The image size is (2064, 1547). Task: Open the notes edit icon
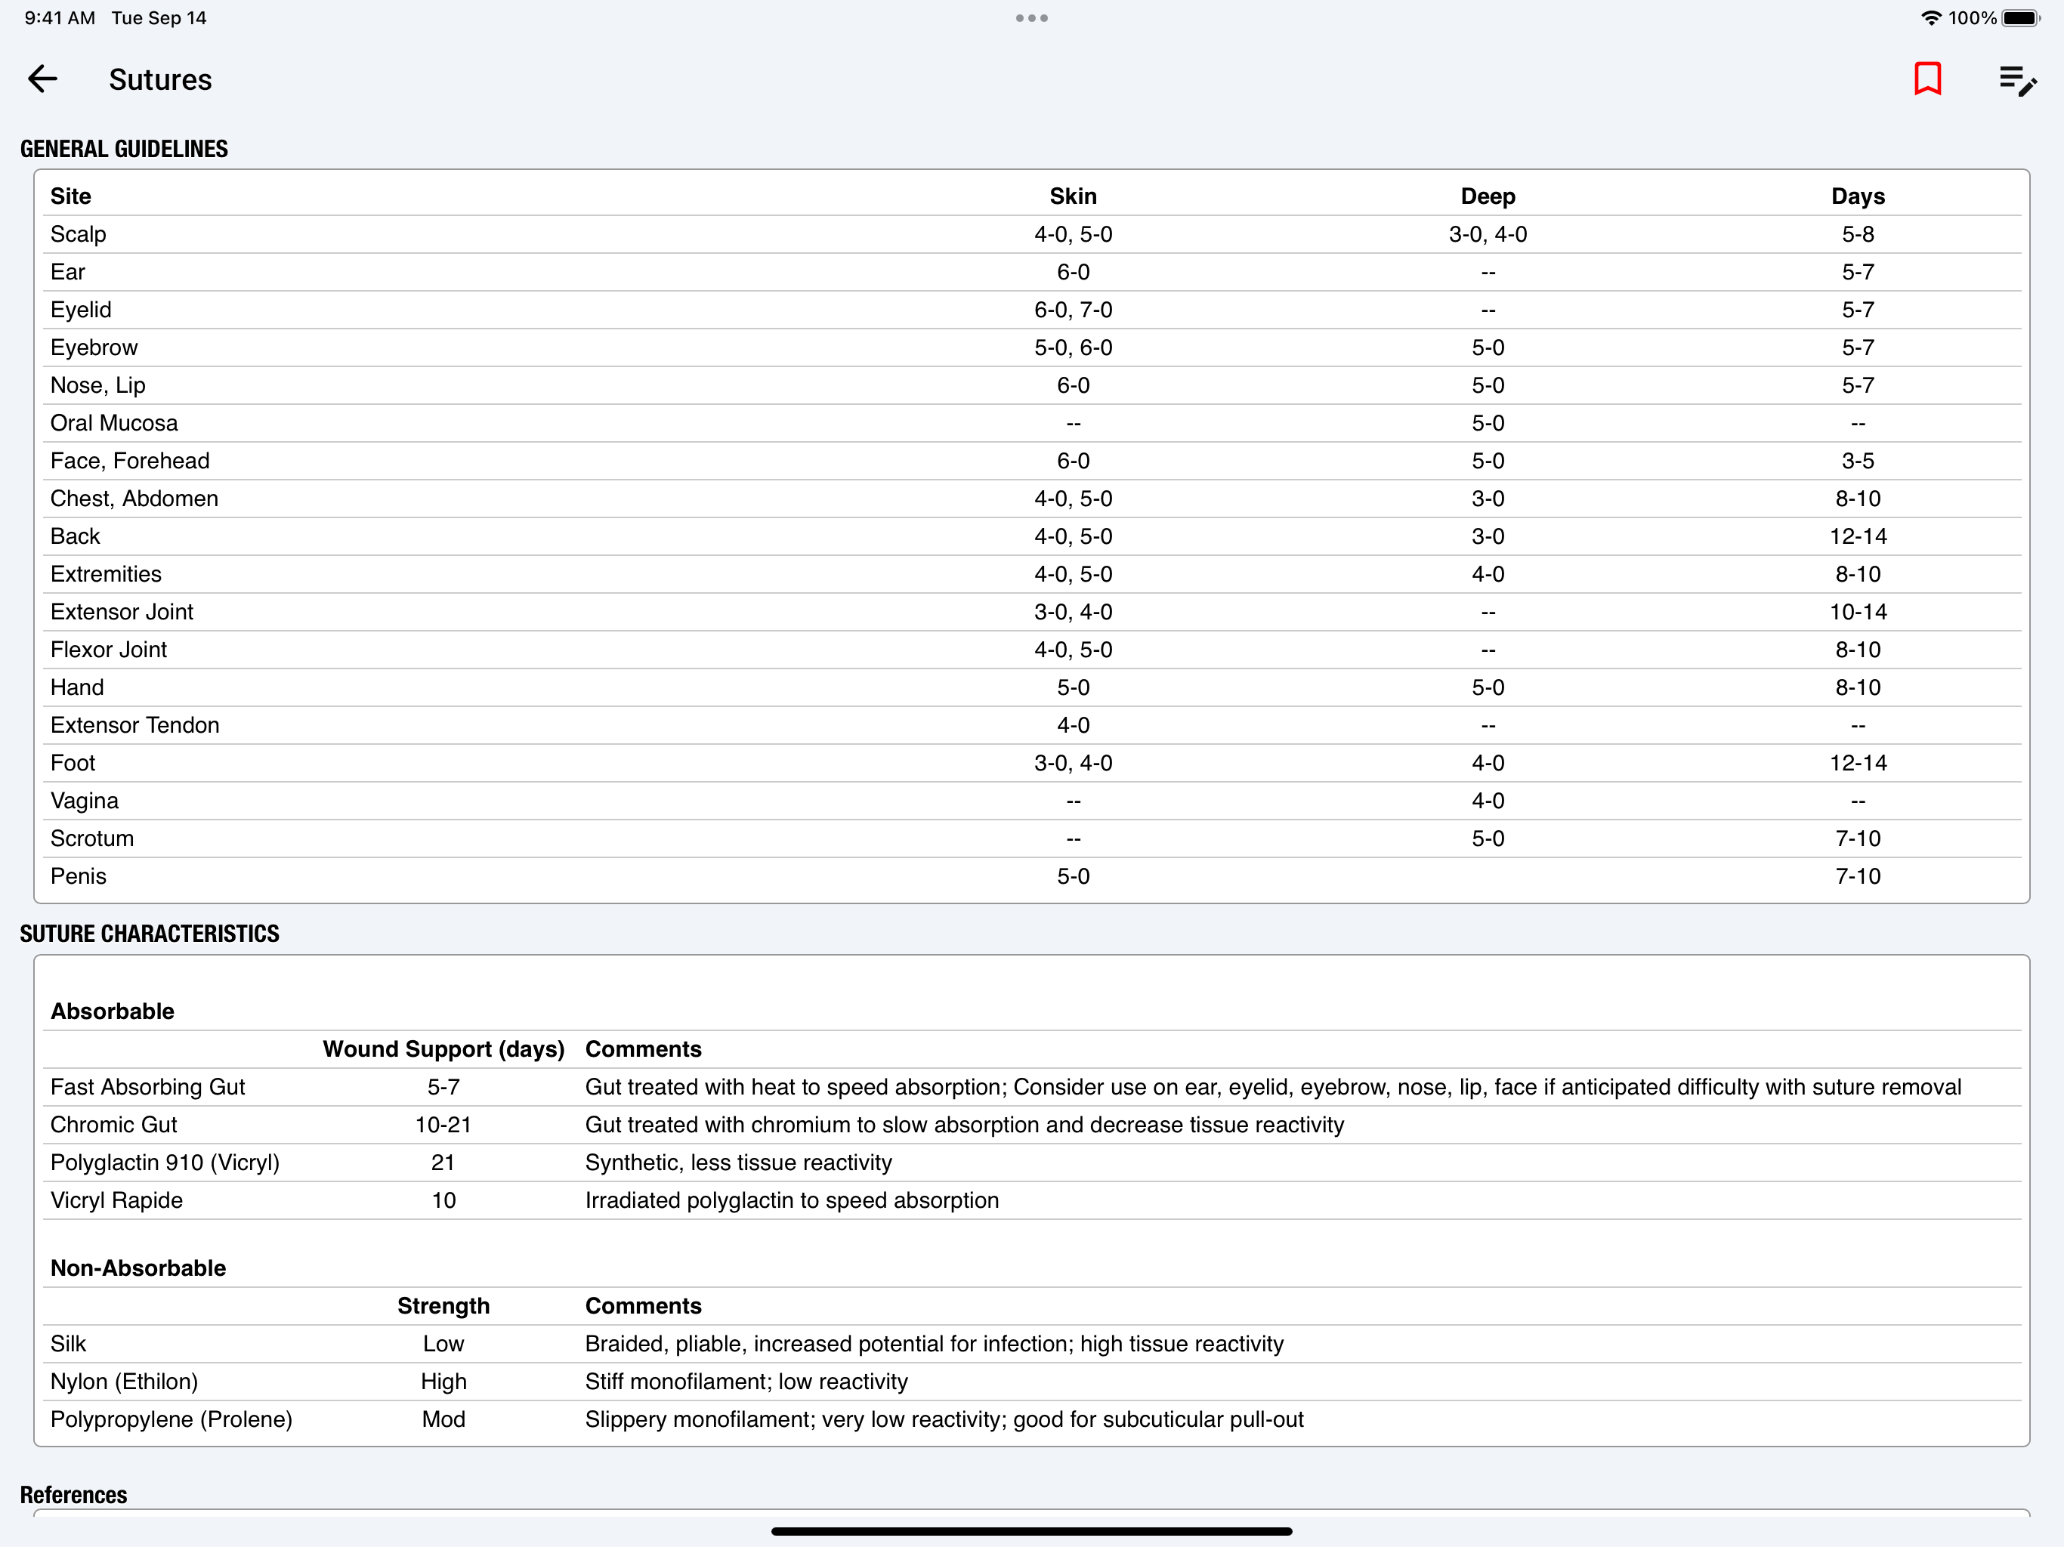[x=2016, y=81]
